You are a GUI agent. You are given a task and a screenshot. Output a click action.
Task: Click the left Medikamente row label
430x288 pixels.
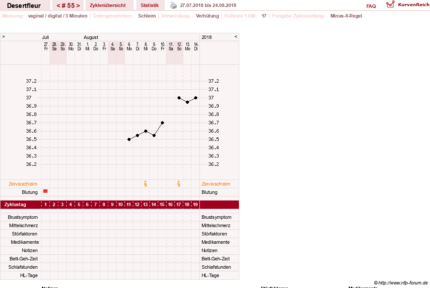tap(25, 242)
